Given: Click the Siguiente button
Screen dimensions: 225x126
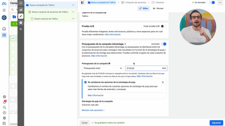Looking at the screenshot, I should [x=216, y=123].
